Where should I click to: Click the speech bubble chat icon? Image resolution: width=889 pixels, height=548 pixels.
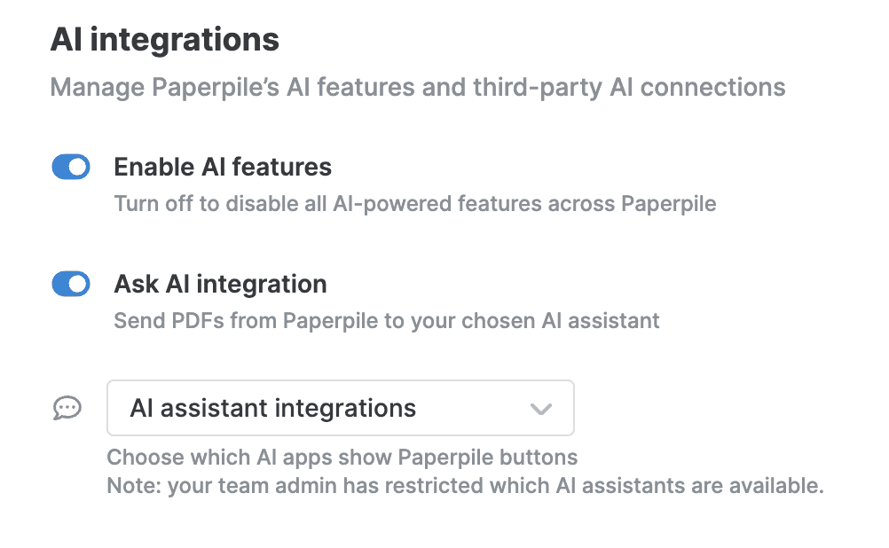coord(67,408)
